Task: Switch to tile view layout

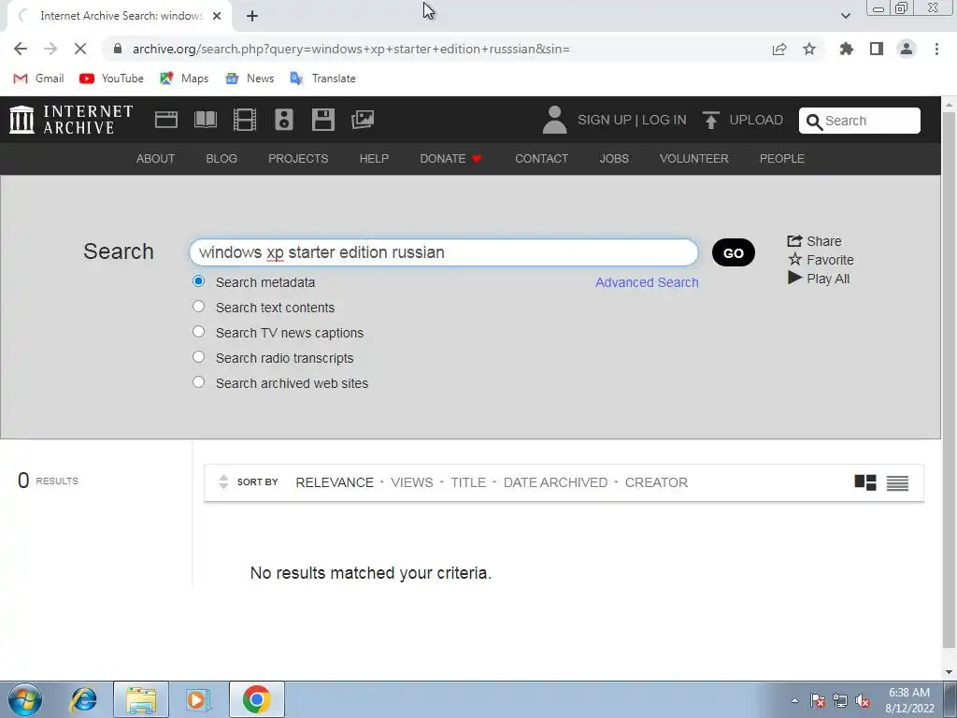Action: pos(864,482)
